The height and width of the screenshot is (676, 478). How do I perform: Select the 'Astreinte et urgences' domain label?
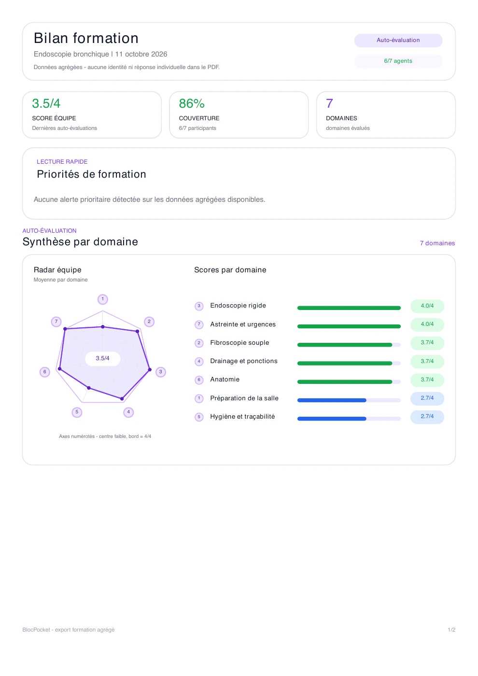pyautogui.click(x=243, y=324)
